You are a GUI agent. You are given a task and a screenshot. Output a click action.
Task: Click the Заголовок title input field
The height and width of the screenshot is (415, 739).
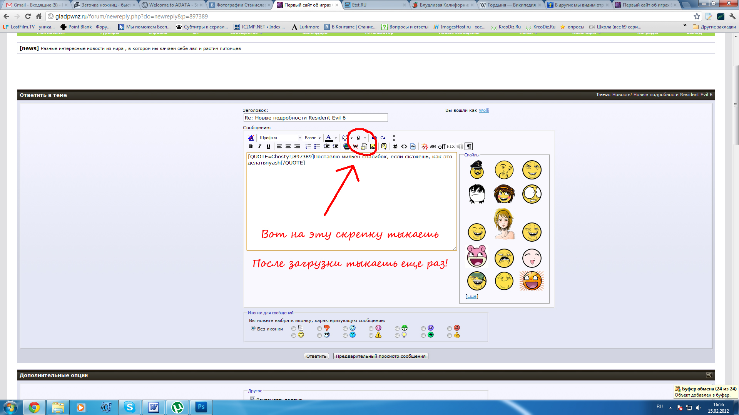315,118
